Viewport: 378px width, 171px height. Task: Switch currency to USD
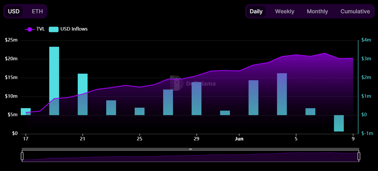click(14, 11)
